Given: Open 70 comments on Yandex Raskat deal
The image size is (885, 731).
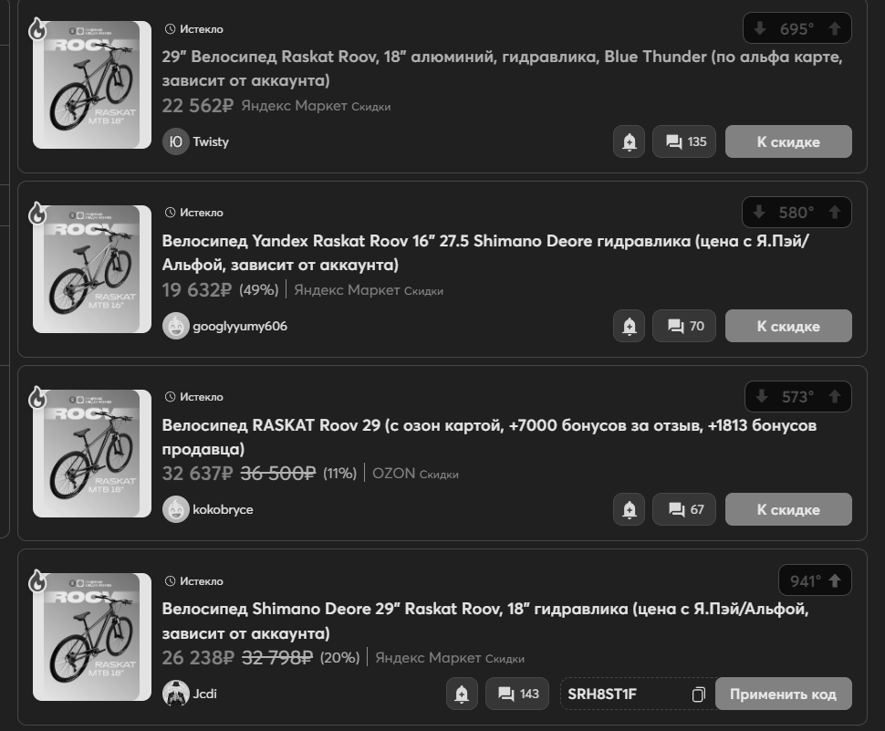Looking at the screenshot, I should [684, 326].
